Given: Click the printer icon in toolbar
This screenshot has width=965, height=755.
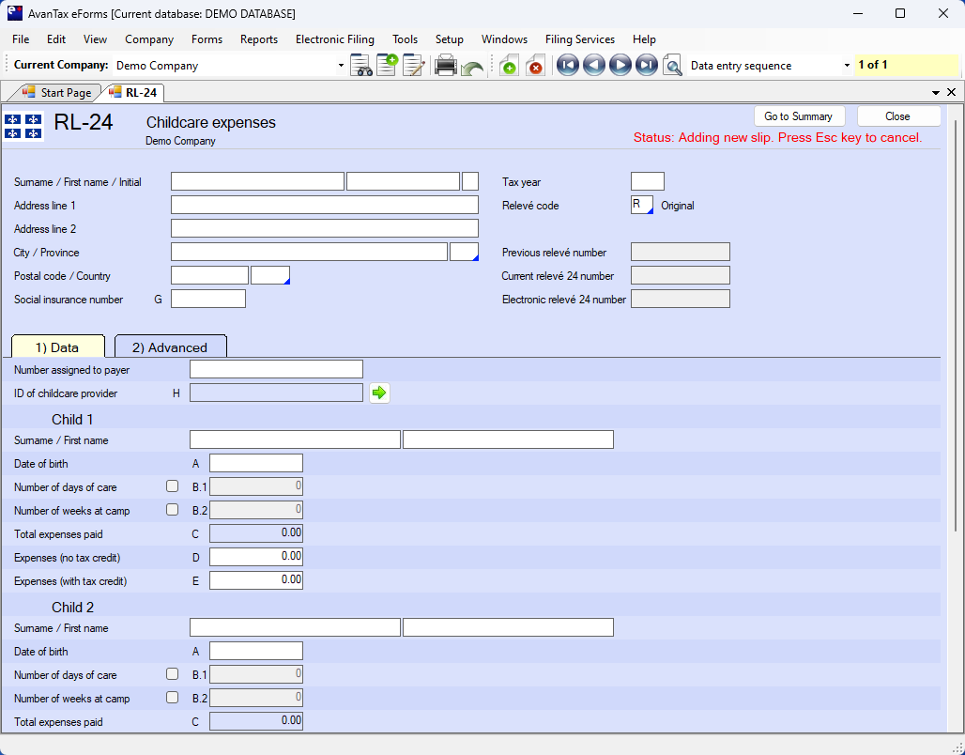Looking at the screenshot, I should point(445,66).
